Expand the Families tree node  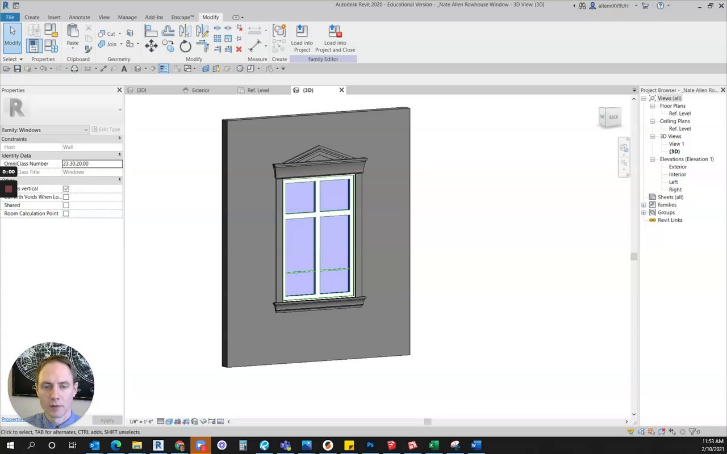click(644, 205)
